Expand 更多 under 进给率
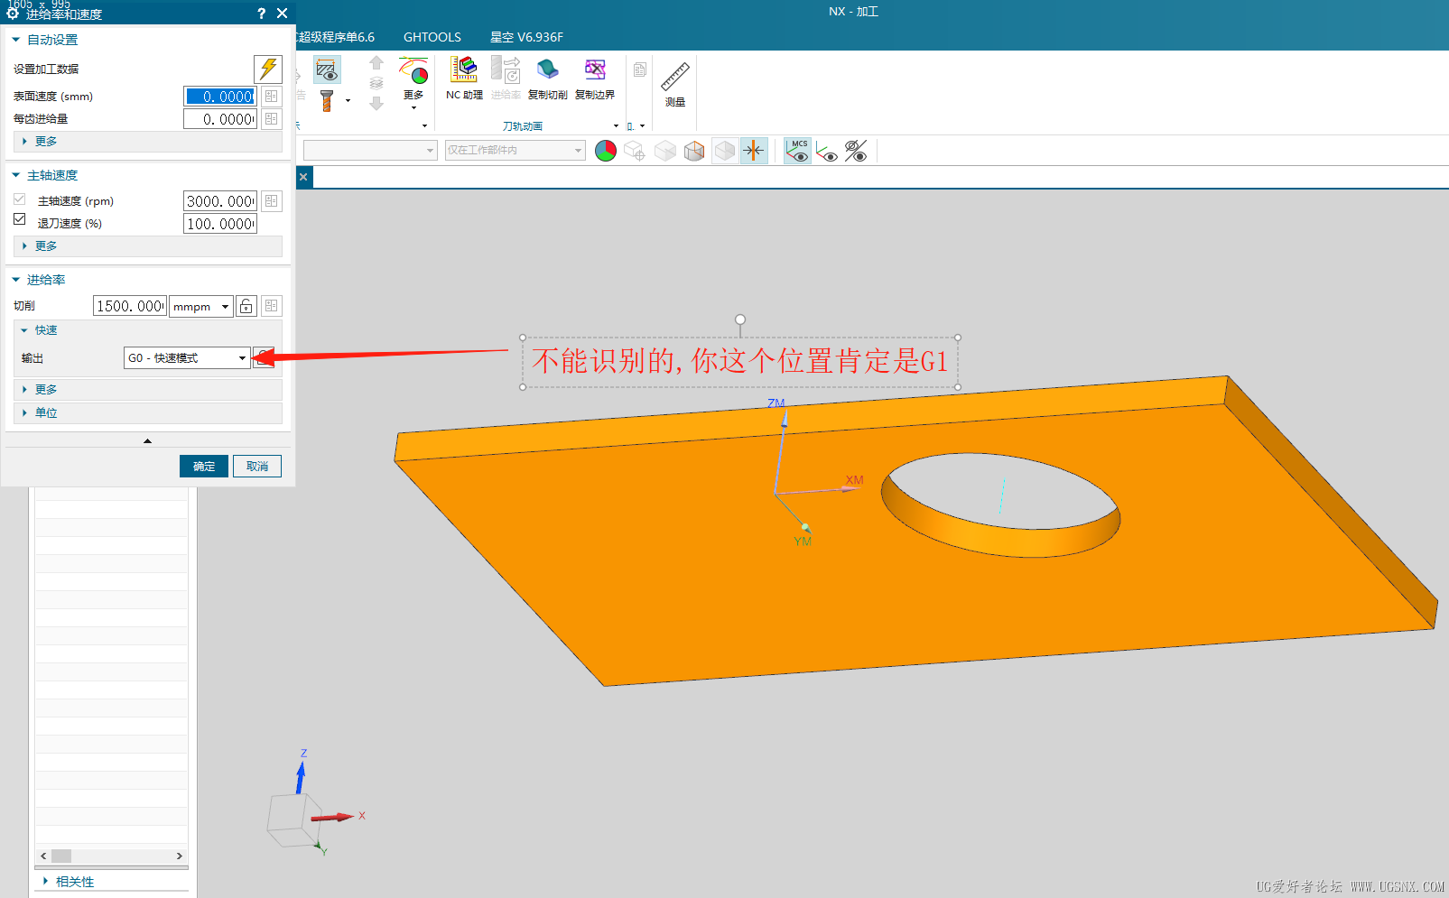The width and height of the screenshot is (1449, 898). 148,390
